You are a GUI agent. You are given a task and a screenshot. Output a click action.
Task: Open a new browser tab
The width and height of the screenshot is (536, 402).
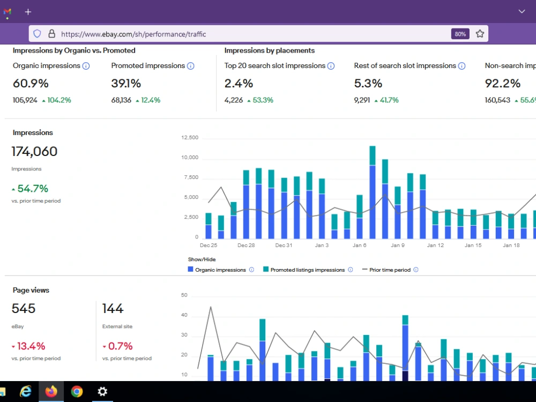tap(28, 12)
